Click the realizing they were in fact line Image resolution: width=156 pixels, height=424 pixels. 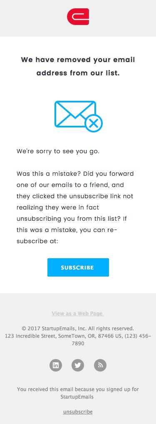tap(58, 207)
